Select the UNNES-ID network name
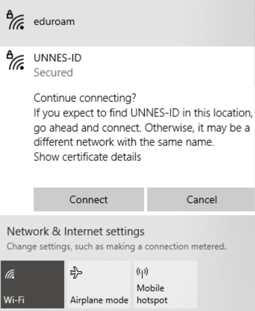 click(x=57, y=58)
